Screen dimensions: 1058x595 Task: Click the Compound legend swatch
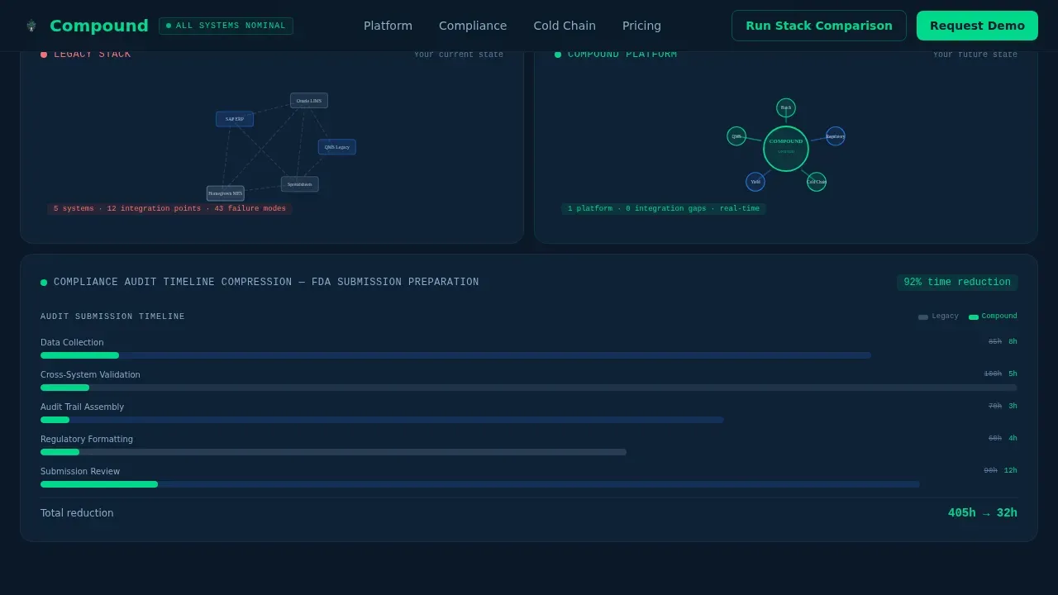(x=974, y=317)
